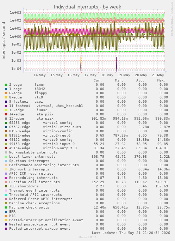
Task: Click the Local timer interrupts label
Action: 32,157
